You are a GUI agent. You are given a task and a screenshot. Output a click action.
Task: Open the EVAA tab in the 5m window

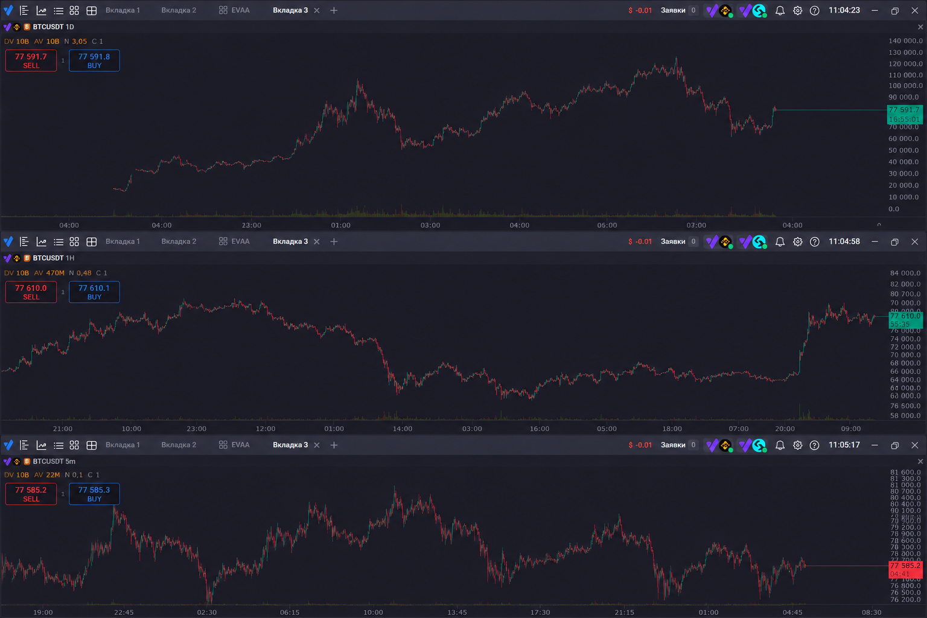[x=234, y=445]
